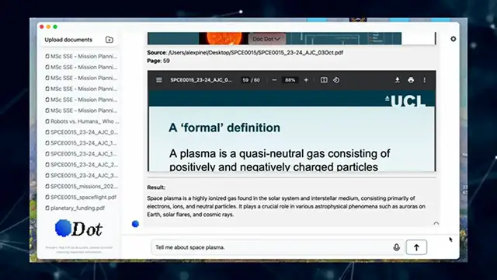Select 'SPCE0015_23-24_AJC_3...' document
Screen dimensions: 497x280
[82, 175]
